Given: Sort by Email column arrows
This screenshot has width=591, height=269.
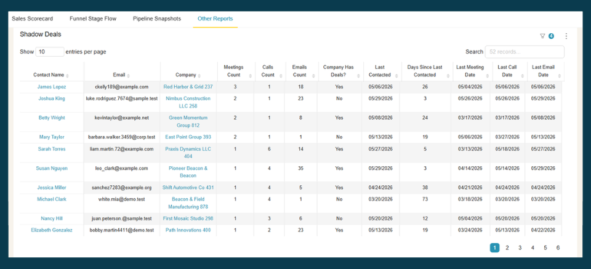Looking at the screenshot, I should [129, 75].
